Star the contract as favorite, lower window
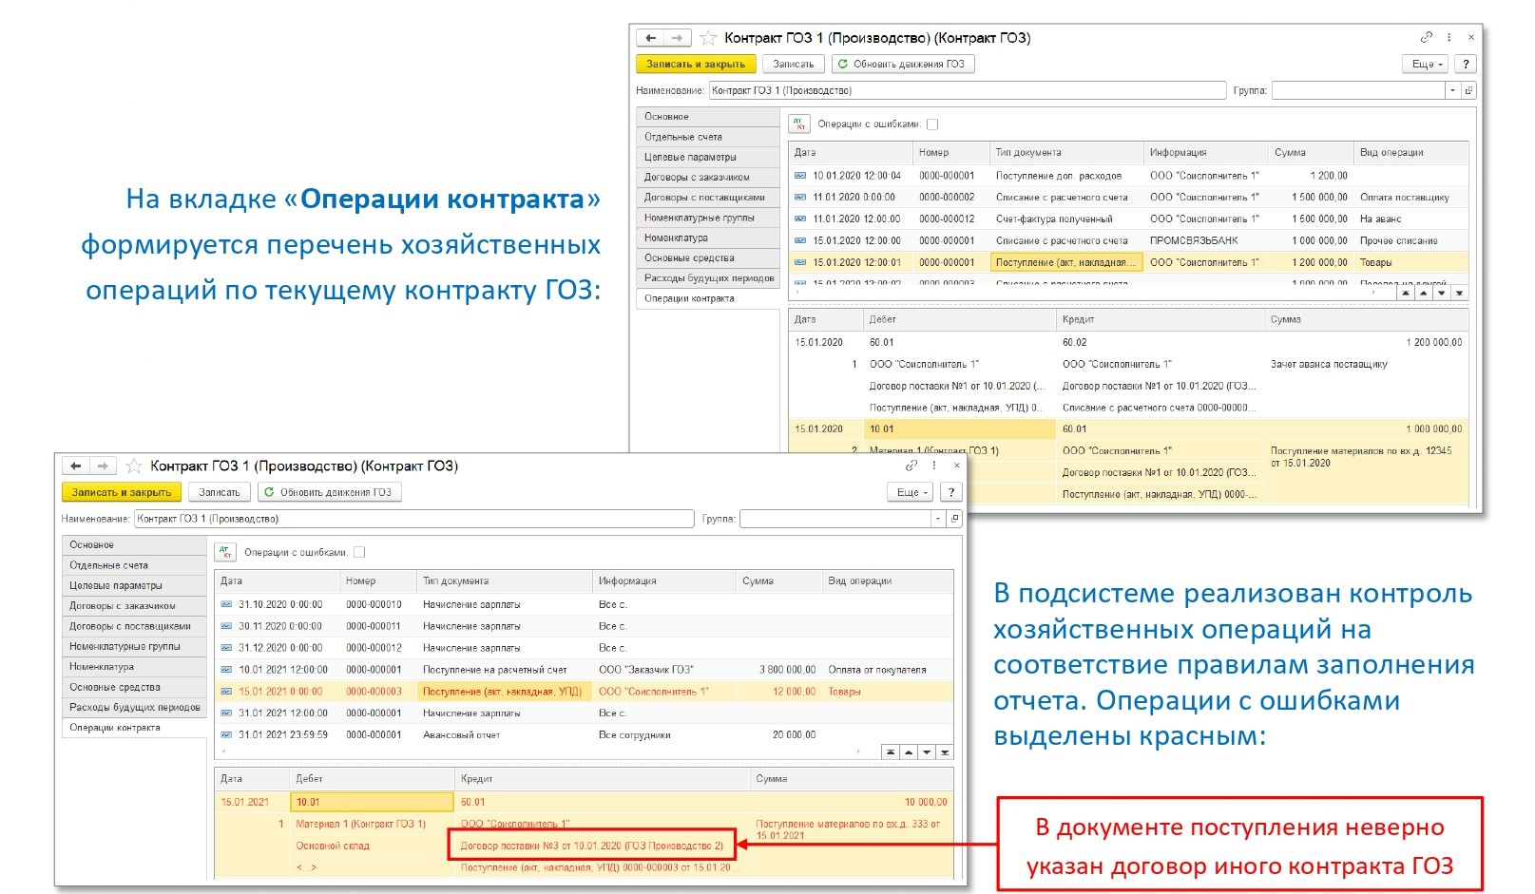The height and width of the screenshot is (894, 1535). point(134,466)
